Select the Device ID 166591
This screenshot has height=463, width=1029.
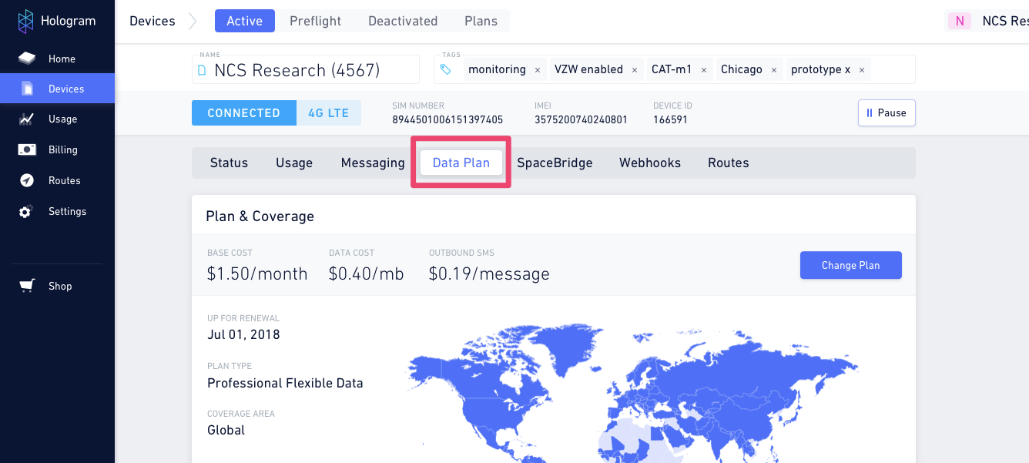click(x=670, y=119)
